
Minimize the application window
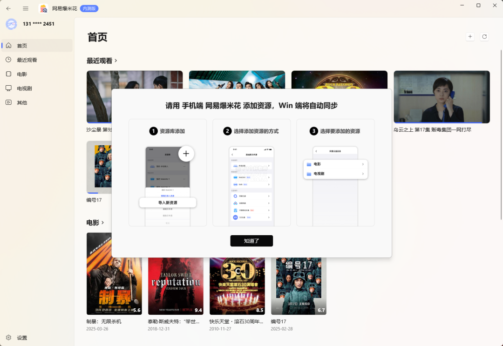tap(462, 6)
